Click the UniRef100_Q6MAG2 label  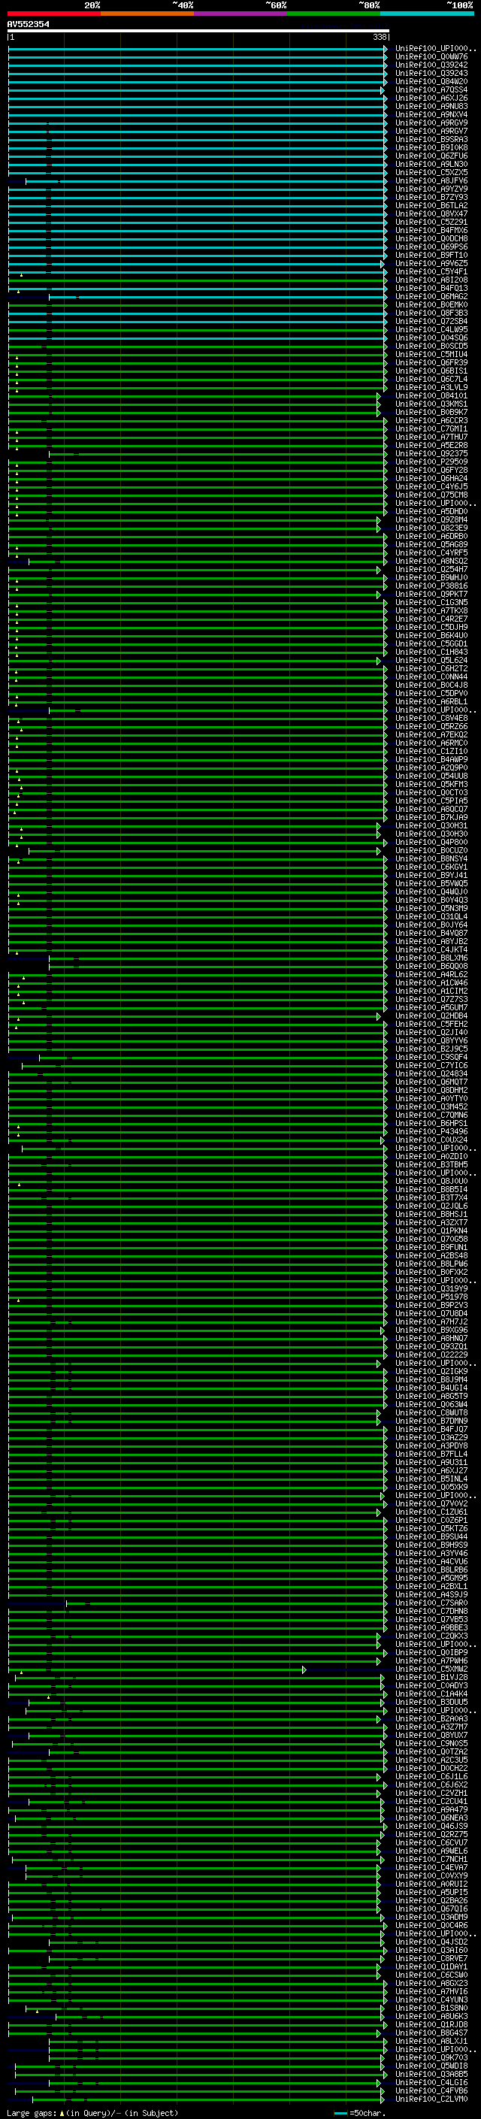[431, 296]
